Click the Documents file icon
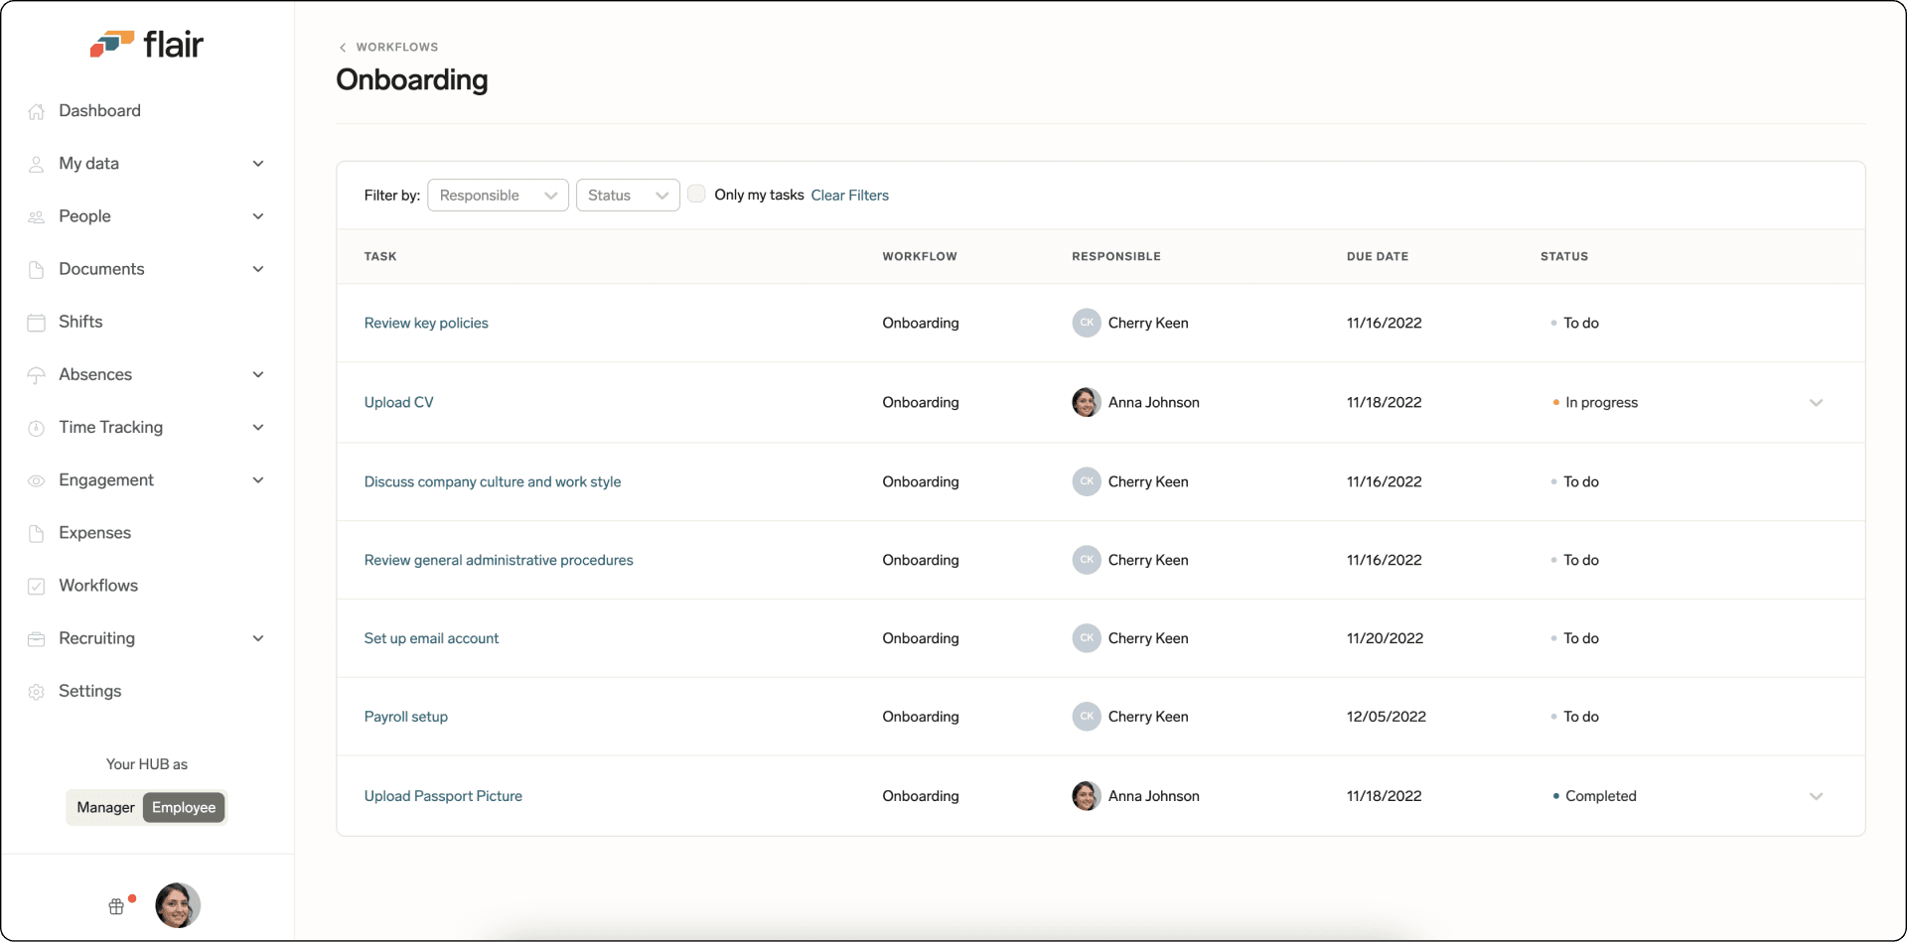The image size is (1907, 942). coord(37,269)
